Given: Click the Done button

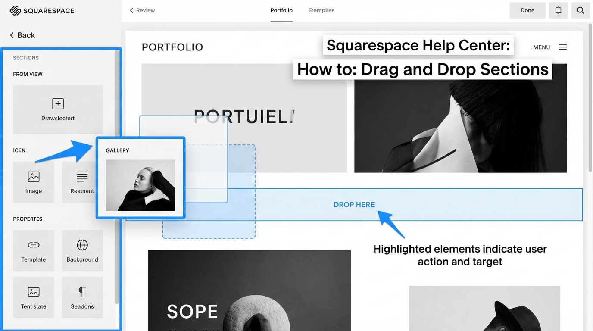Looking at the screenshot, I should point(527,10).
